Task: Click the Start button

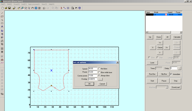Action: [152, 81]
